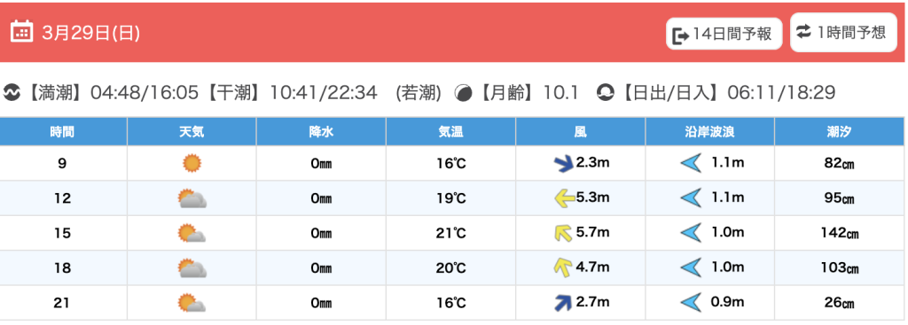Click the wave direction icon for 0.9m
The height and width of the screenshot is (325, 908).
pos(690,302)
